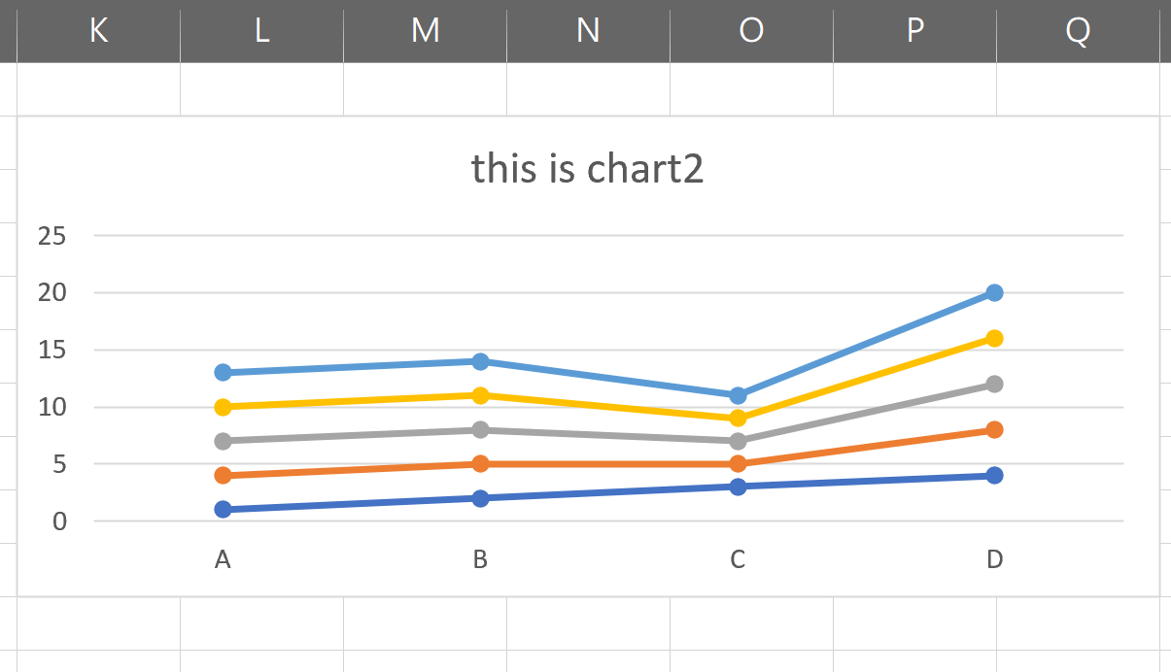Select the orange series marker at A
The image size is (1171, 672).
[x=223, y=475]
